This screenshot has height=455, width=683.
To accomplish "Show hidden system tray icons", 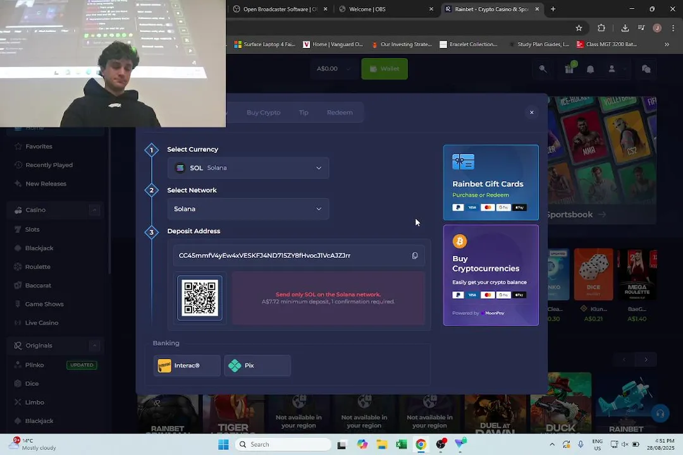I will point(552,444).
